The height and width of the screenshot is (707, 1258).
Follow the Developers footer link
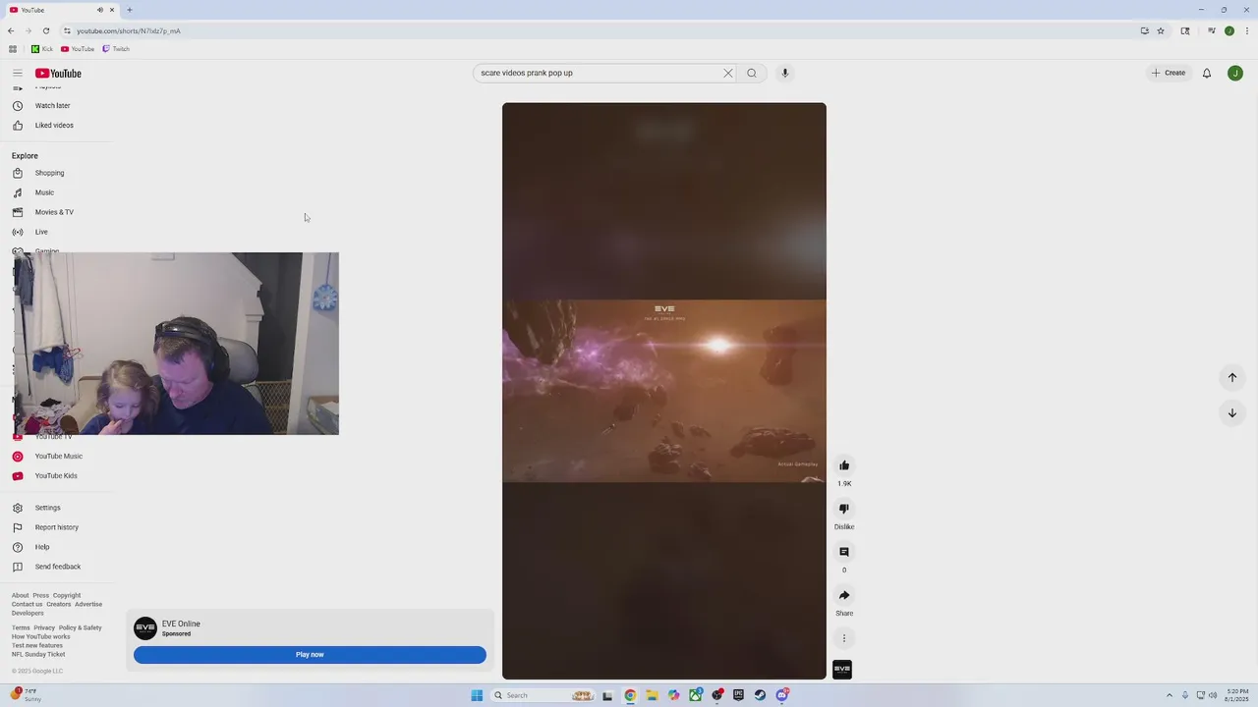tap(28, 614)
